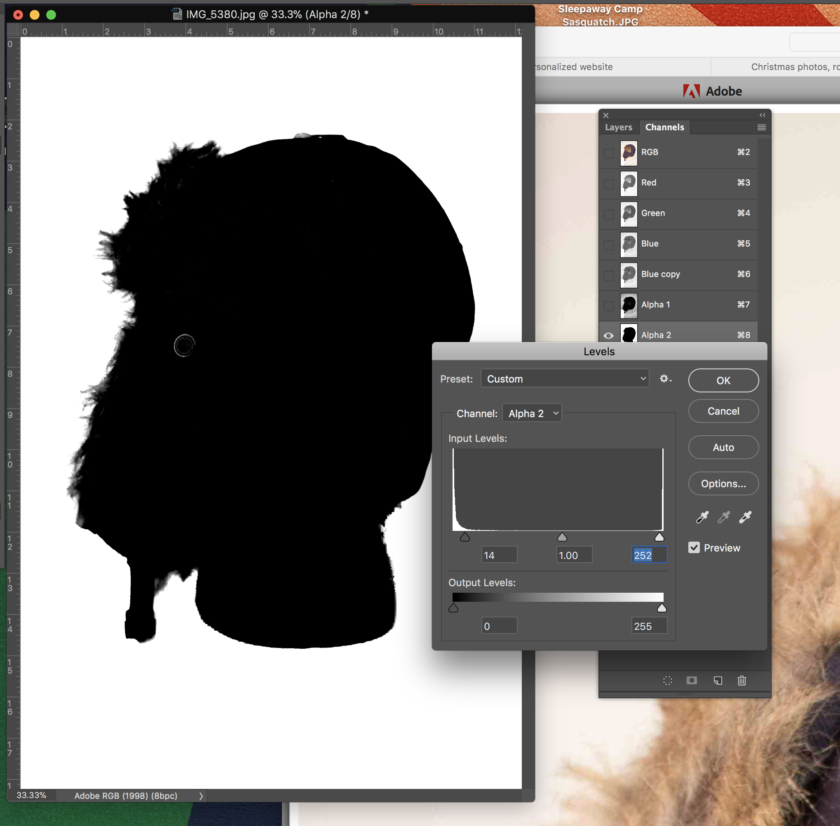
Task: Click the midtone gamma input slider
Action: [562, 537]
